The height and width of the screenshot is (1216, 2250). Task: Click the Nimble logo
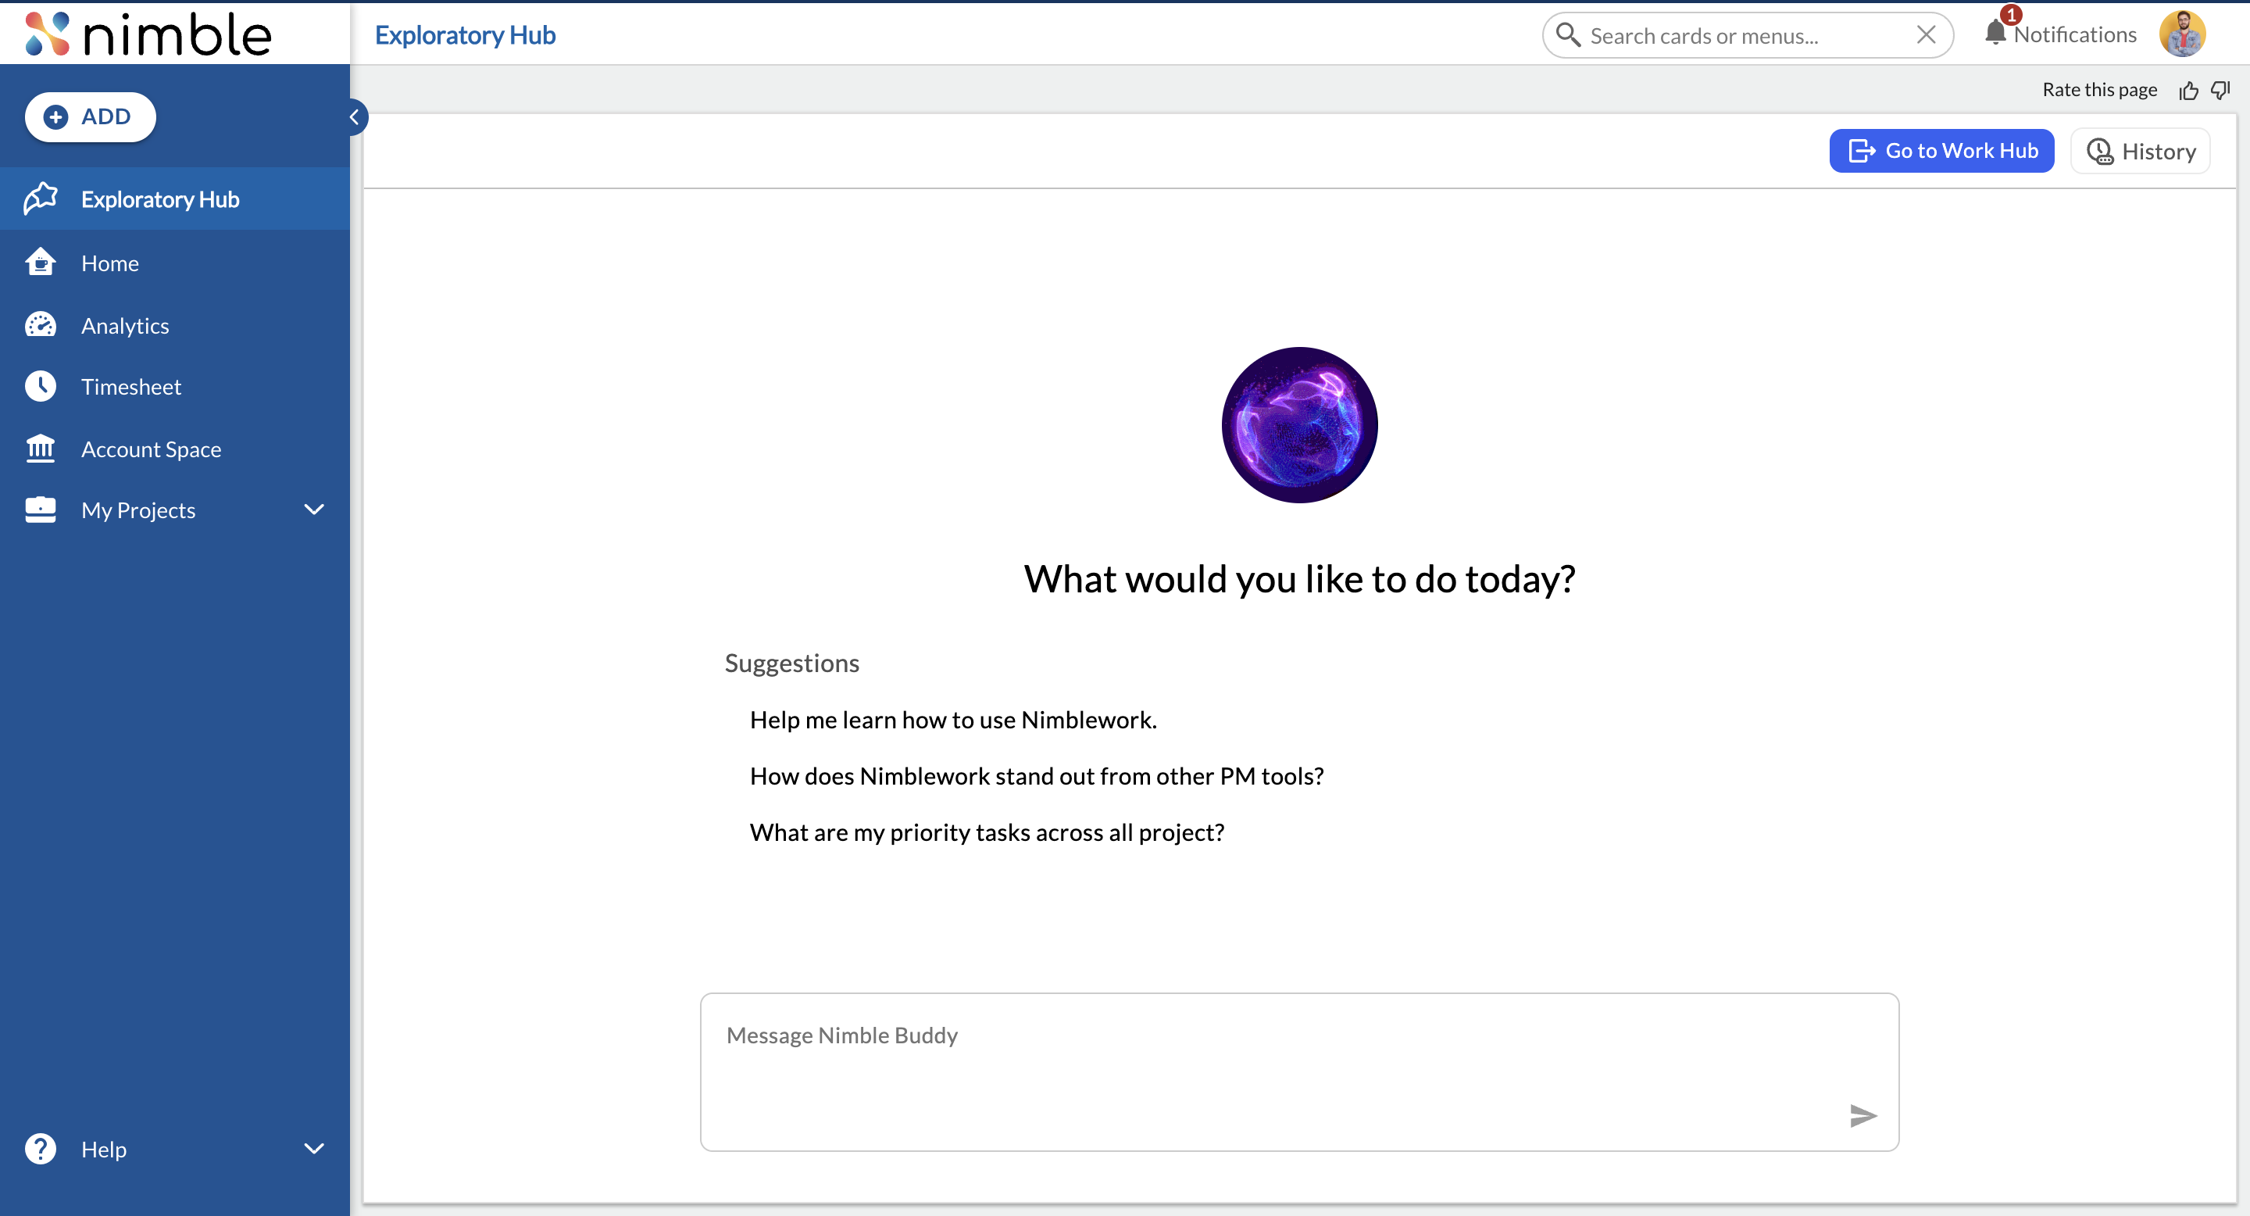(x=145, y=33)
